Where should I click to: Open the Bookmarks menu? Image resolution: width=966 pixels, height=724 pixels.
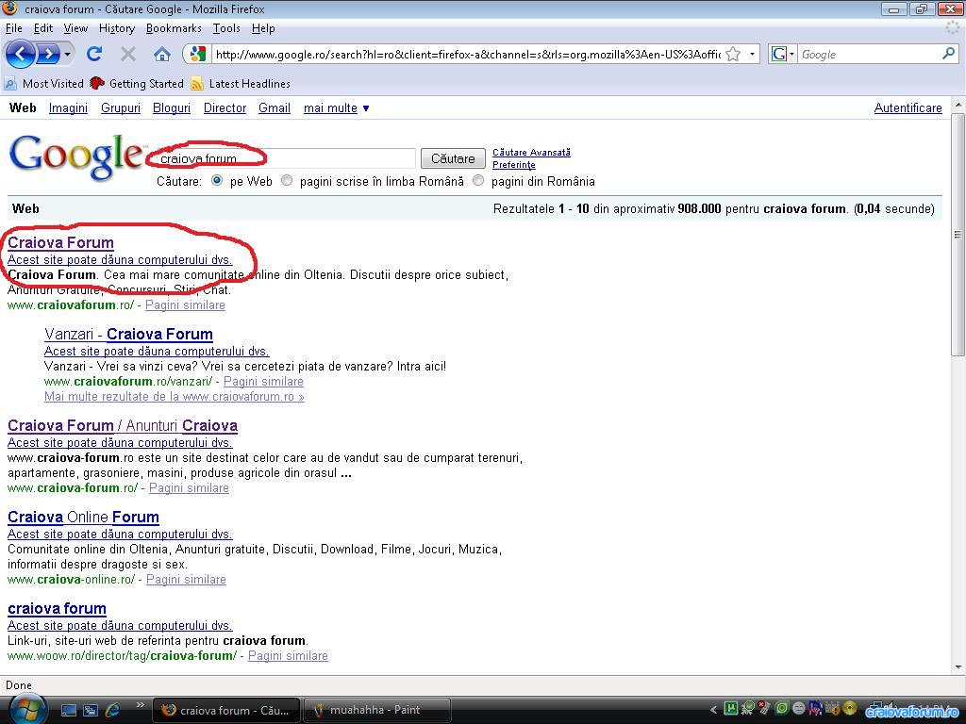[x=174, y=28]
